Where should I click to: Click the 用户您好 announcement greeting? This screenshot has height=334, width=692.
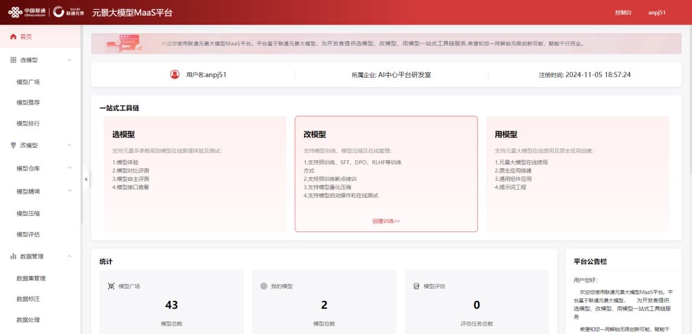coord(586,280)
